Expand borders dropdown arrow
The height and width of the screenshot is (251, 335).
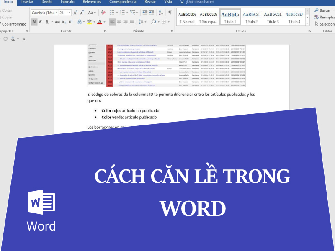[169, 22]
